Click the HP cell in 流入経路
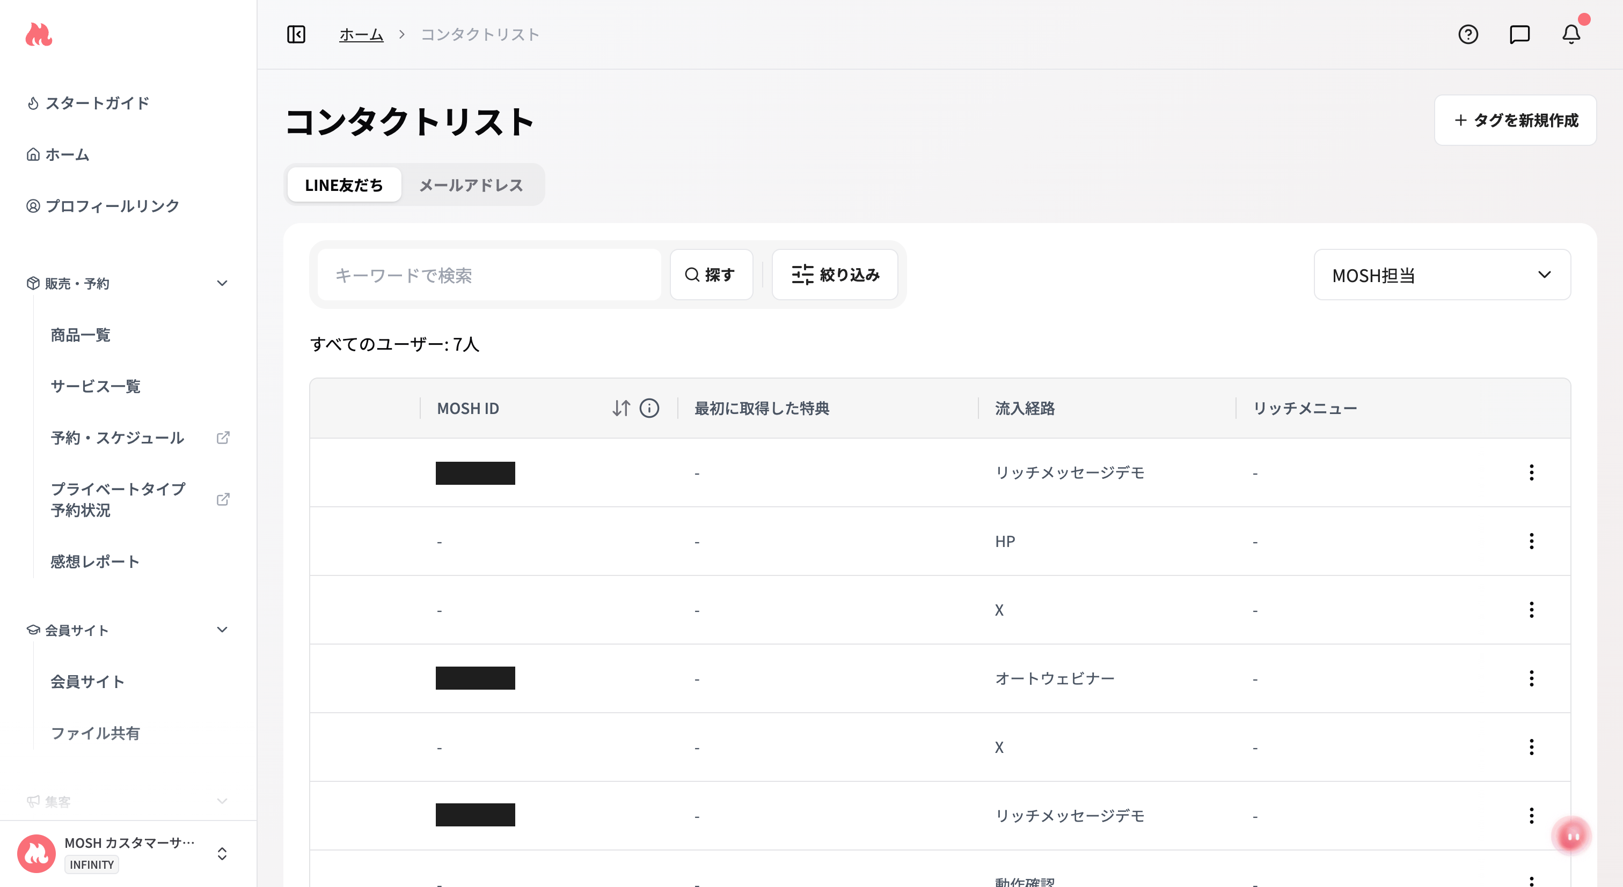 click(1005, 542)
